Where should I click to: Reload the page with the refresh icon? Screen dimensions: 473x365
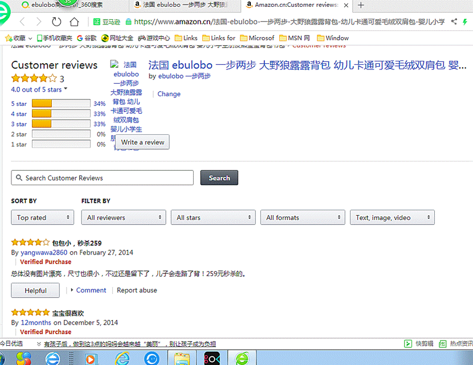click(56, 22)
